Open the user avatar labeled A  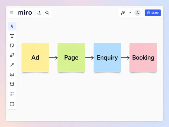point(137,13)
